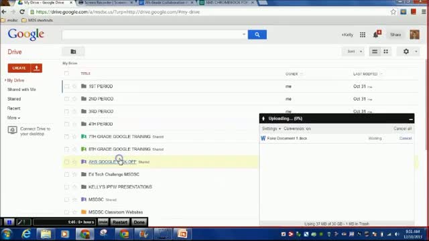This screenshot has height=241, width=429.
Task: Click inside the Drive search field
Action: [152, 35]
